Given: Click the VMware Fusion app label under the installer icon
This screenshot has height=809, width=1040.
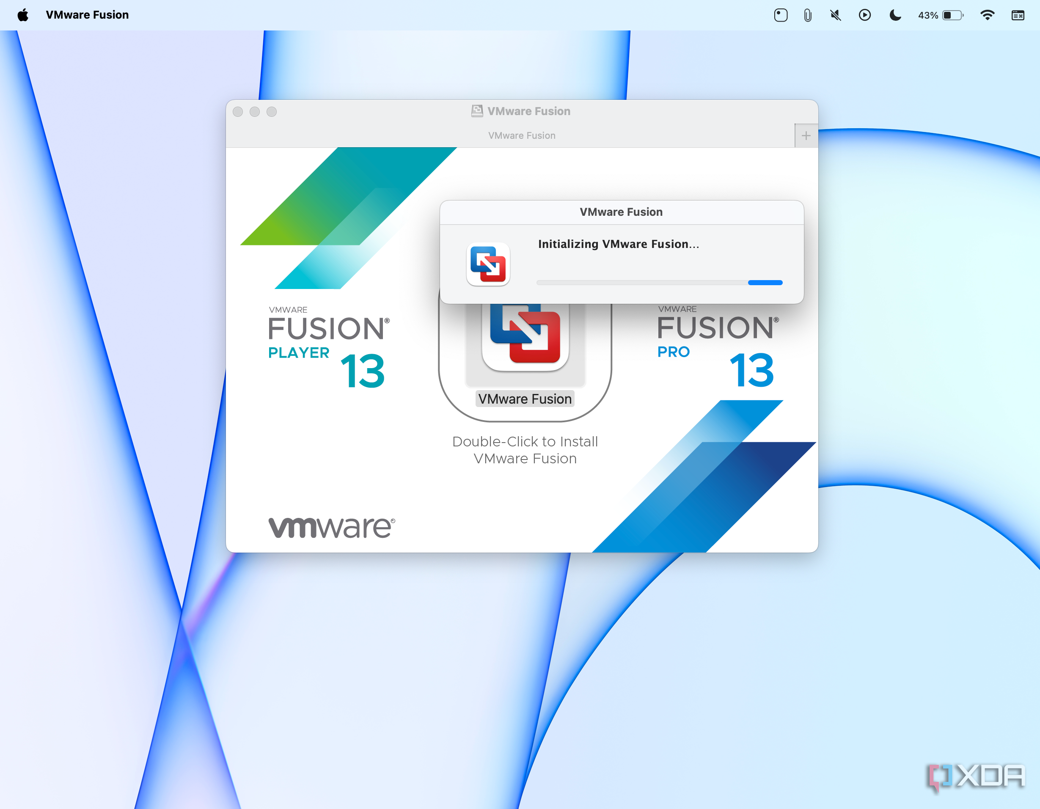Looking at the screenshot, I should pos(525,399).
